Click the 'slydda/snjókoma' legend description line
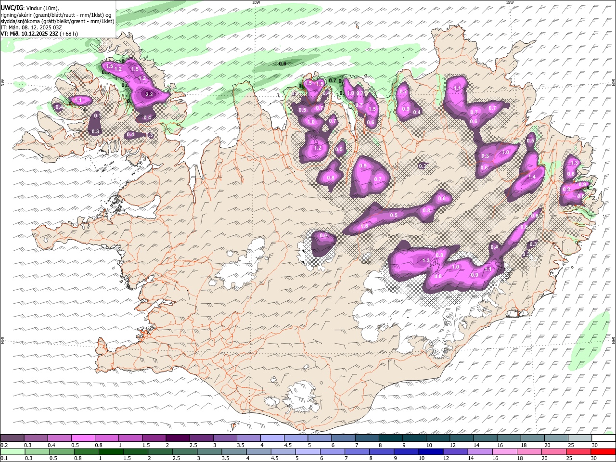 click(x=58, y=21)
